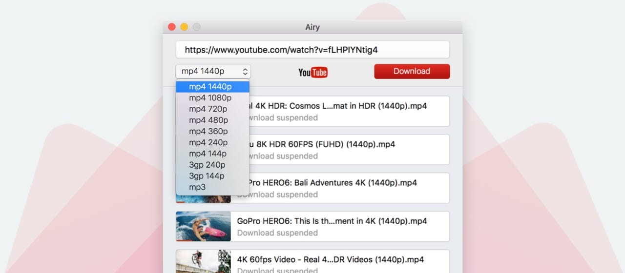Select mp4 144p quality option
Viewport: 625px width, 273px height.
(x=213, y=154)
